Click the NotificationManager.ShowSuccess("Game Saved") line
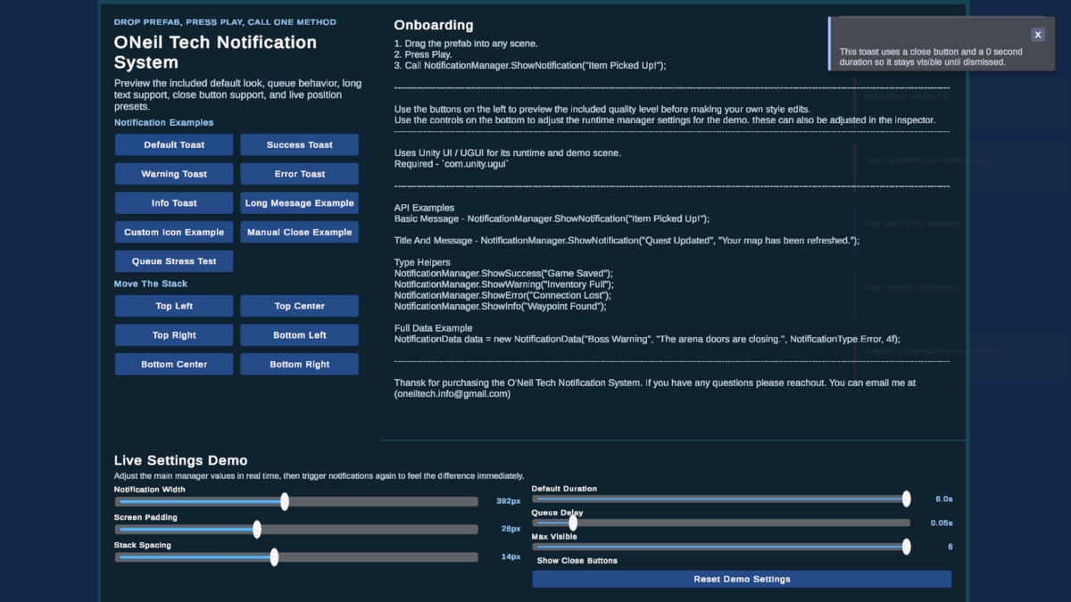The image size is (1071, 602). pyautogui.click(x=504, y=273)
